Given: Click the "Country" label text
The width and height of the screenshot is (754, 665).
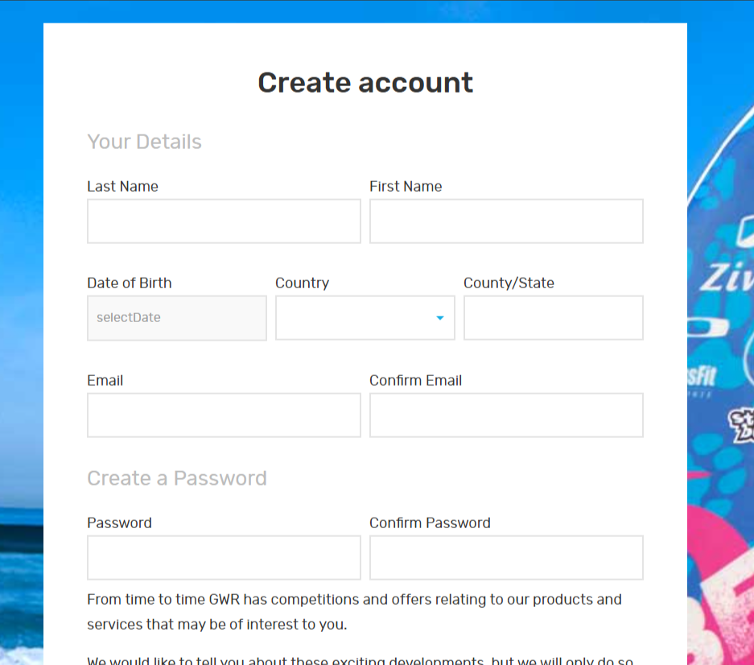Looking at the screenshot, I should pyautogui.click(x=302, y=283).
